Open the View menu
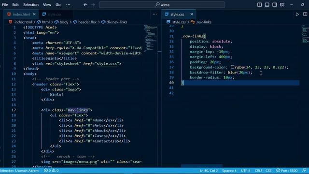This screenshot has width=309, height=174. 47,4
